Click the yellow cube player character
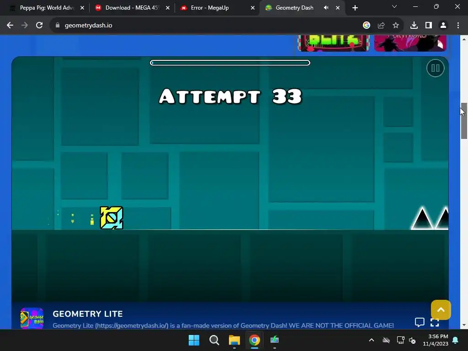The image size is (468, 351). tap(112, 218)
